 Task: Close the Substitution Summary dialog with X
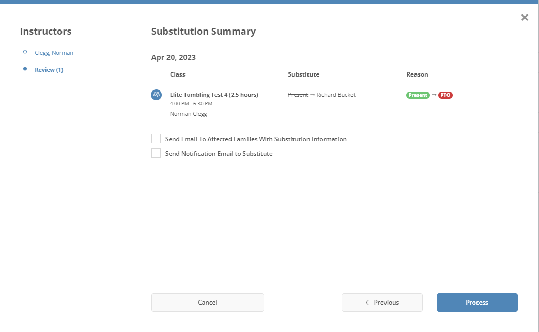[525, 17]
